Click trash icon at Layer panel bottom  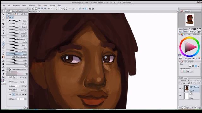click(x=200, y=108)
